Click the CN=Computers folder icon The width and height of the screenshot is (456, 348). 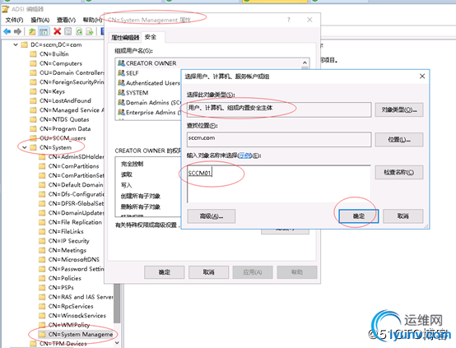pos(34,63)
